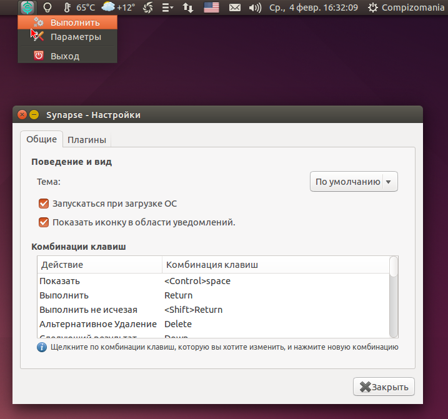Close the Synapse settings window with red button
448x419 pixels.
[22, 115]
